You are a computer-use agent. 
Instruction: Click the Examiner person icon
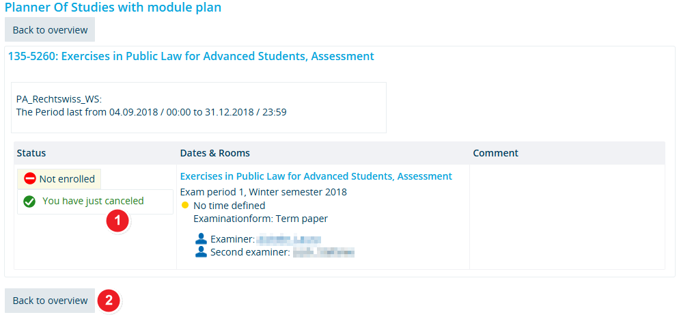(201, 239)
